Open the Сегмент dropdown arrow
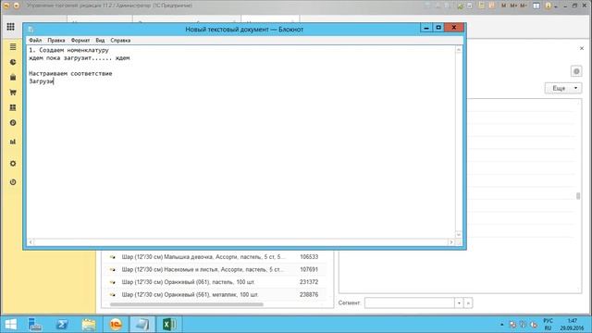Viewport: 592px width, 333px height. pyautogui.click(x=459, y=302)
